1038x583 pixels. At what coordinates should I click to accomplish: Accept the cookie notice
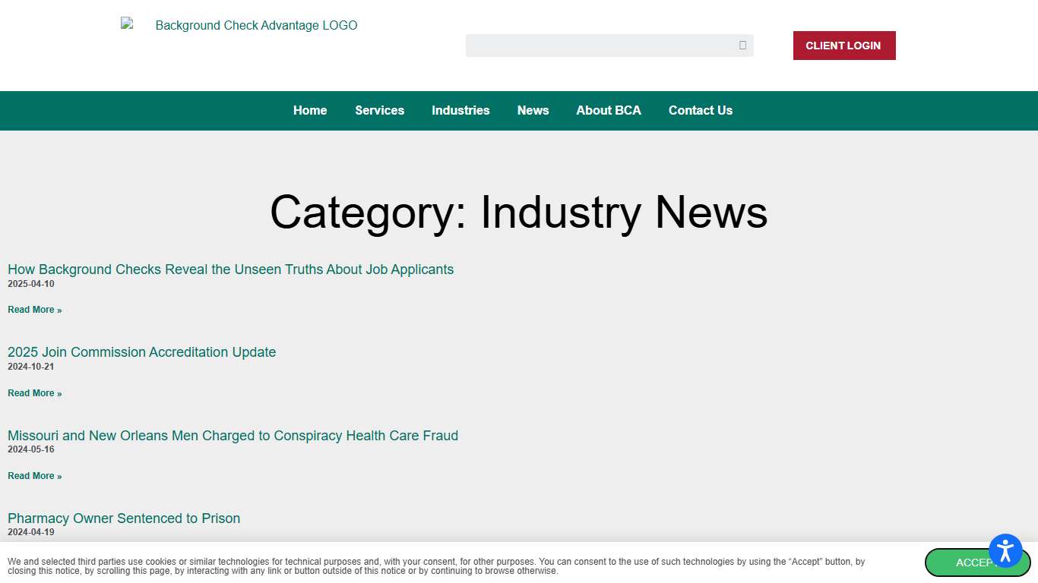click(977, 563)
